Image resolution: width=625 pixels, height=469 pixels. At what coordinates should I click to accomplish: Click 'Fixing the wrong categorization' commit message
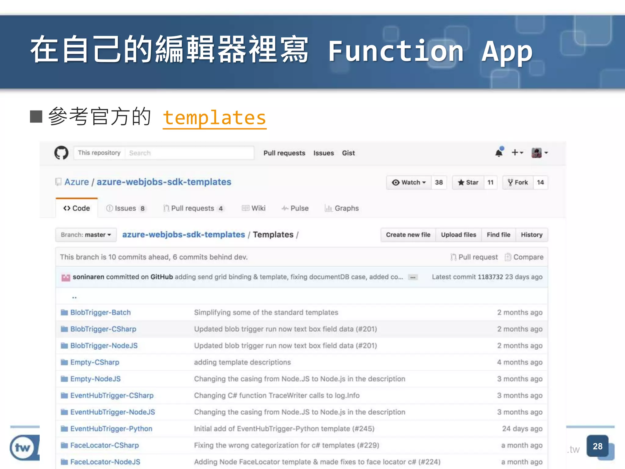coord(287,445)
